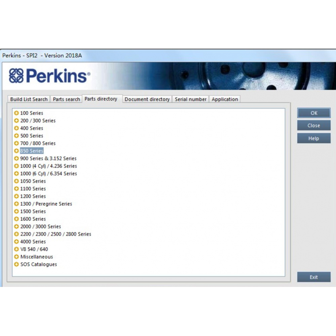Select the '2000 / 3000 Series' text

pos(41,226)
